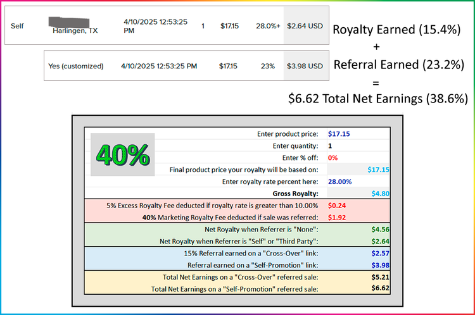Click the royalty rate cell showing 28.00%
475x315 pixels.
tap(341, 181)
